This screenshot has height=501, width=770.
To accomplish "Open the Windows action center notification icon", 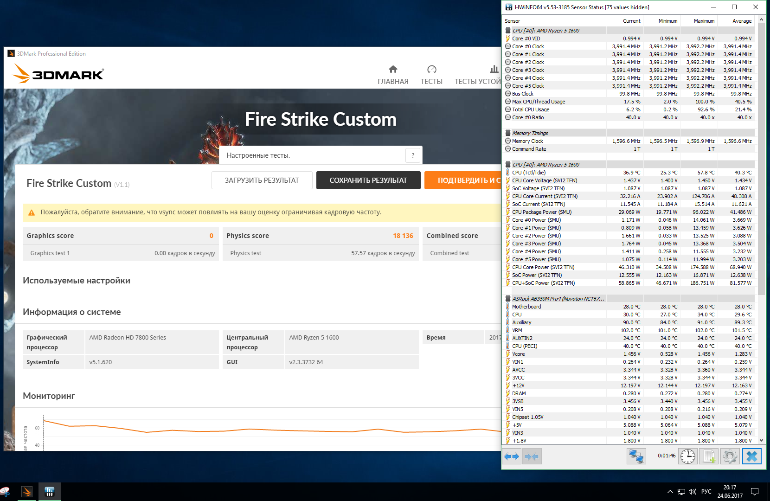I will [755, 492].
